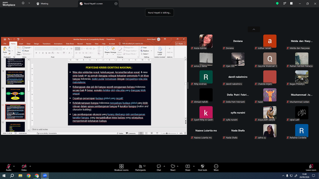Open screen share view options dropdown
The width and height of the screenshot is (319, 179).
tap(116, 3)
